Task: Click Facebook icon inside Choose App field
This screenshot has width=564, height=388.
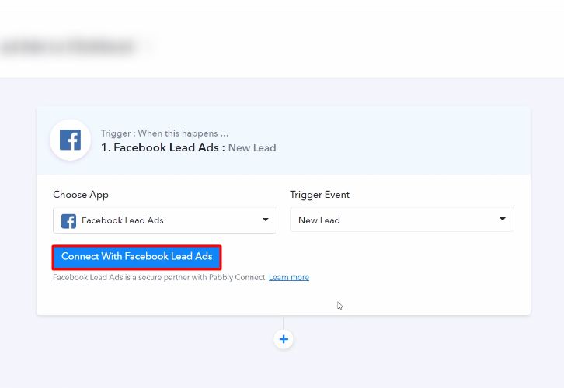Action: (68, 221)
